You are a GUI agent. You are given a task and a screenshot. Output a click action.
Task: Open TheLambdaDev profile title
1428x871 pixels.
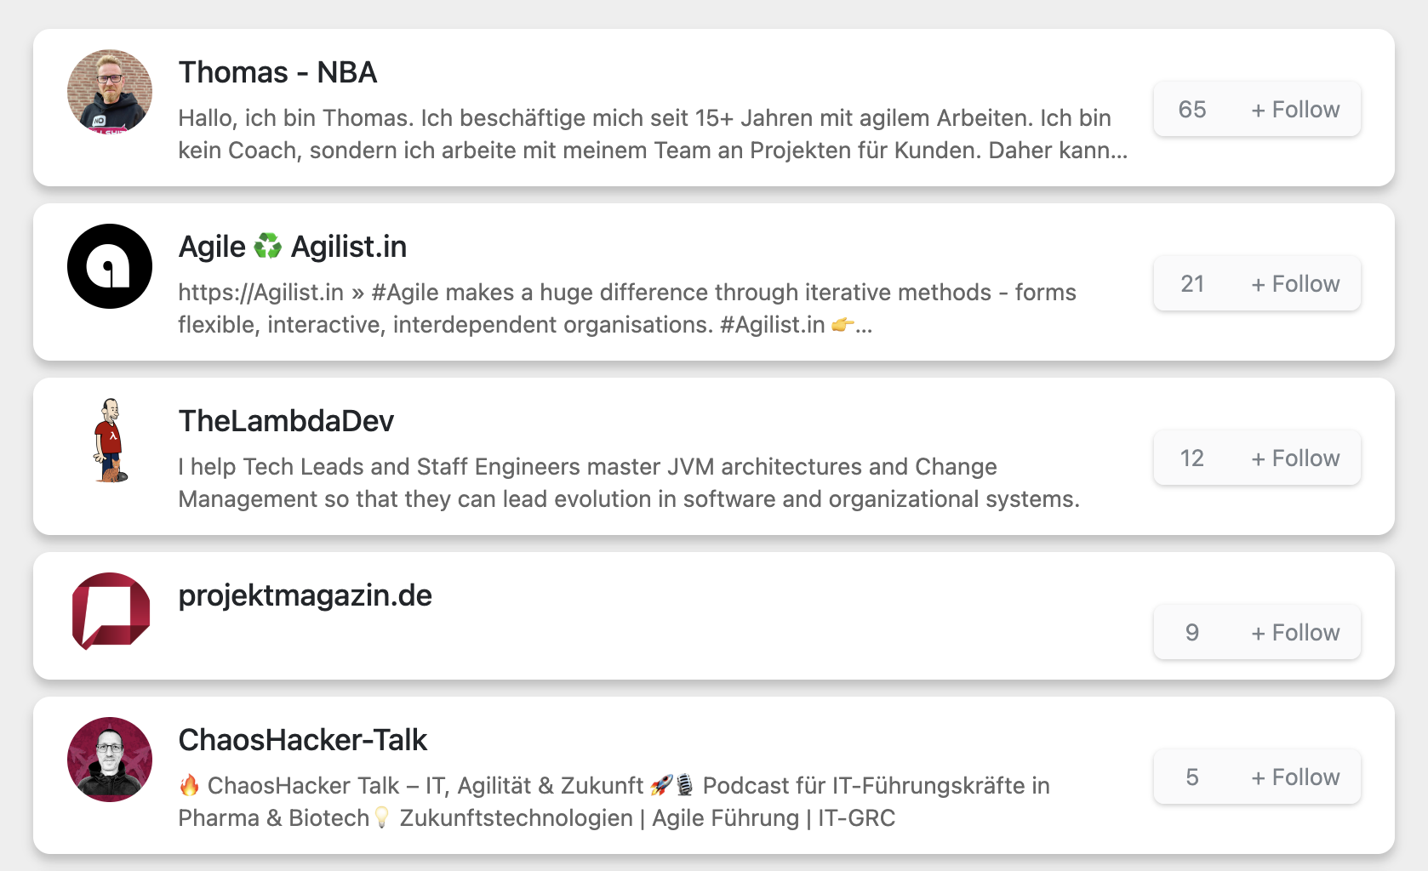pyautogui.click(x=286, y=422)
